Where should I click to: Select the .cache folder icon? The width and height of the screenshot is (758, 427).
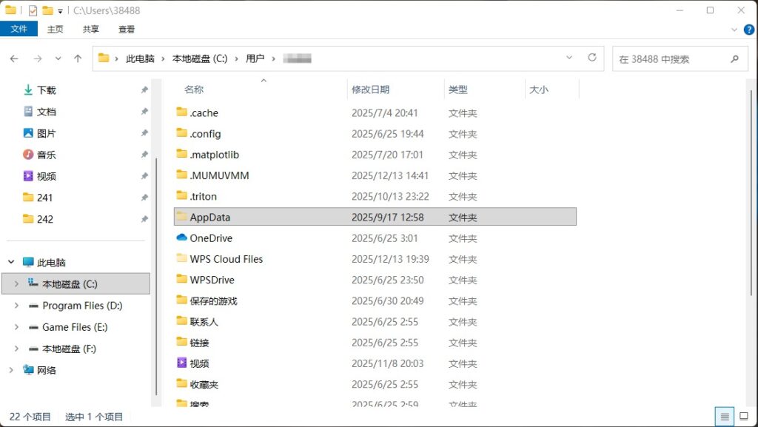click(x=182, y=112)
